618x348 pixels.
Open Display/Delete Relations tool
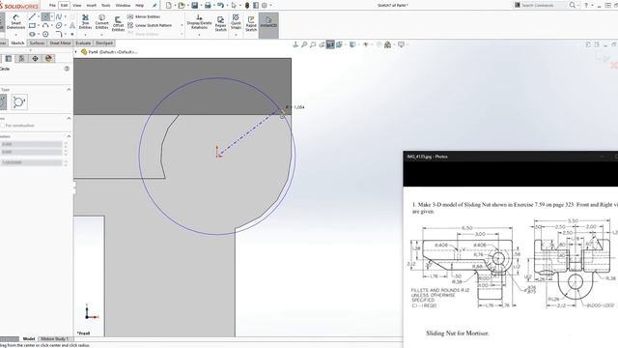(x=200, y=22)
